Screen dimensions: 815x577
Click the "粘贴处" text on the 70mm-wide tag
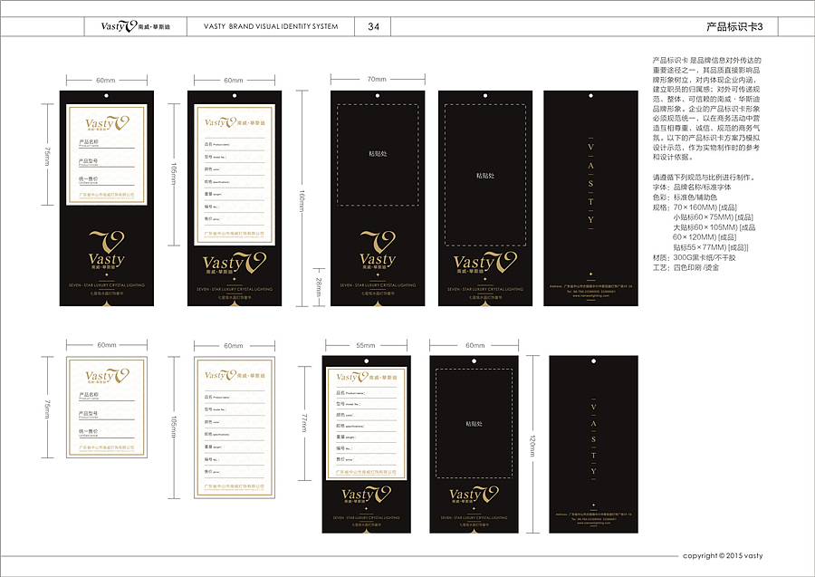[x=378, y=154]
